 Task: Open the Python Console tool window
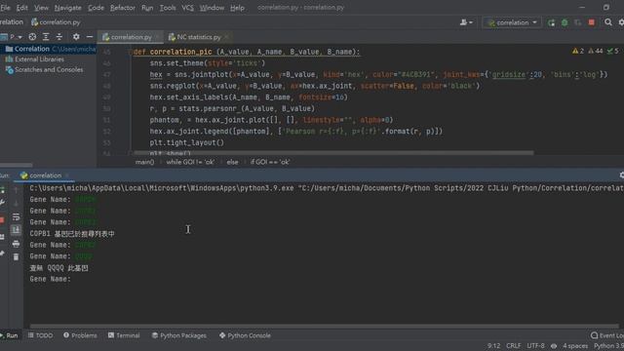point(245,335)
